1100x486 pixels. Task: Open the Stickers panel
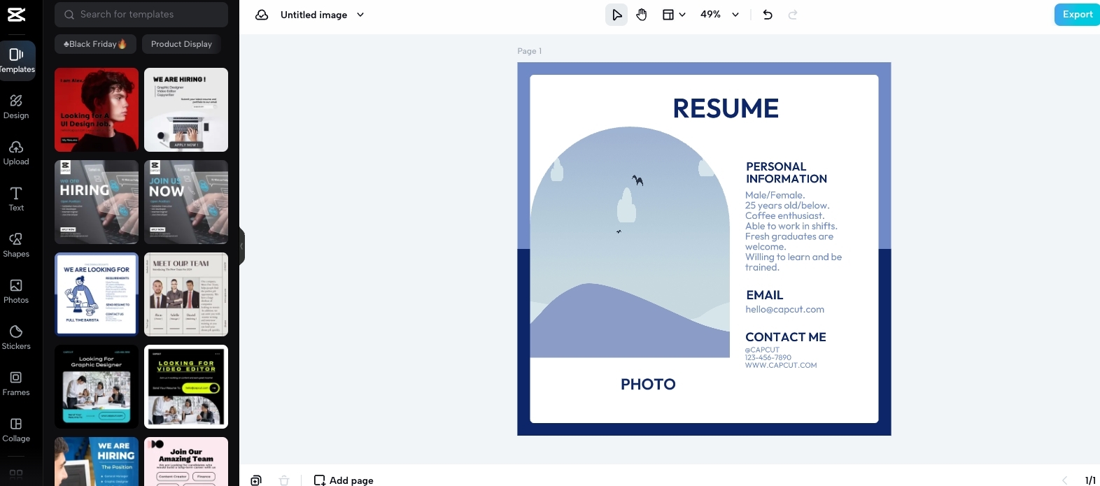(16, 337)
